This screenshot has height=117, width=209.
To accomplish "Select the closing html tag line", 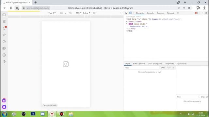I will point(129,31).
